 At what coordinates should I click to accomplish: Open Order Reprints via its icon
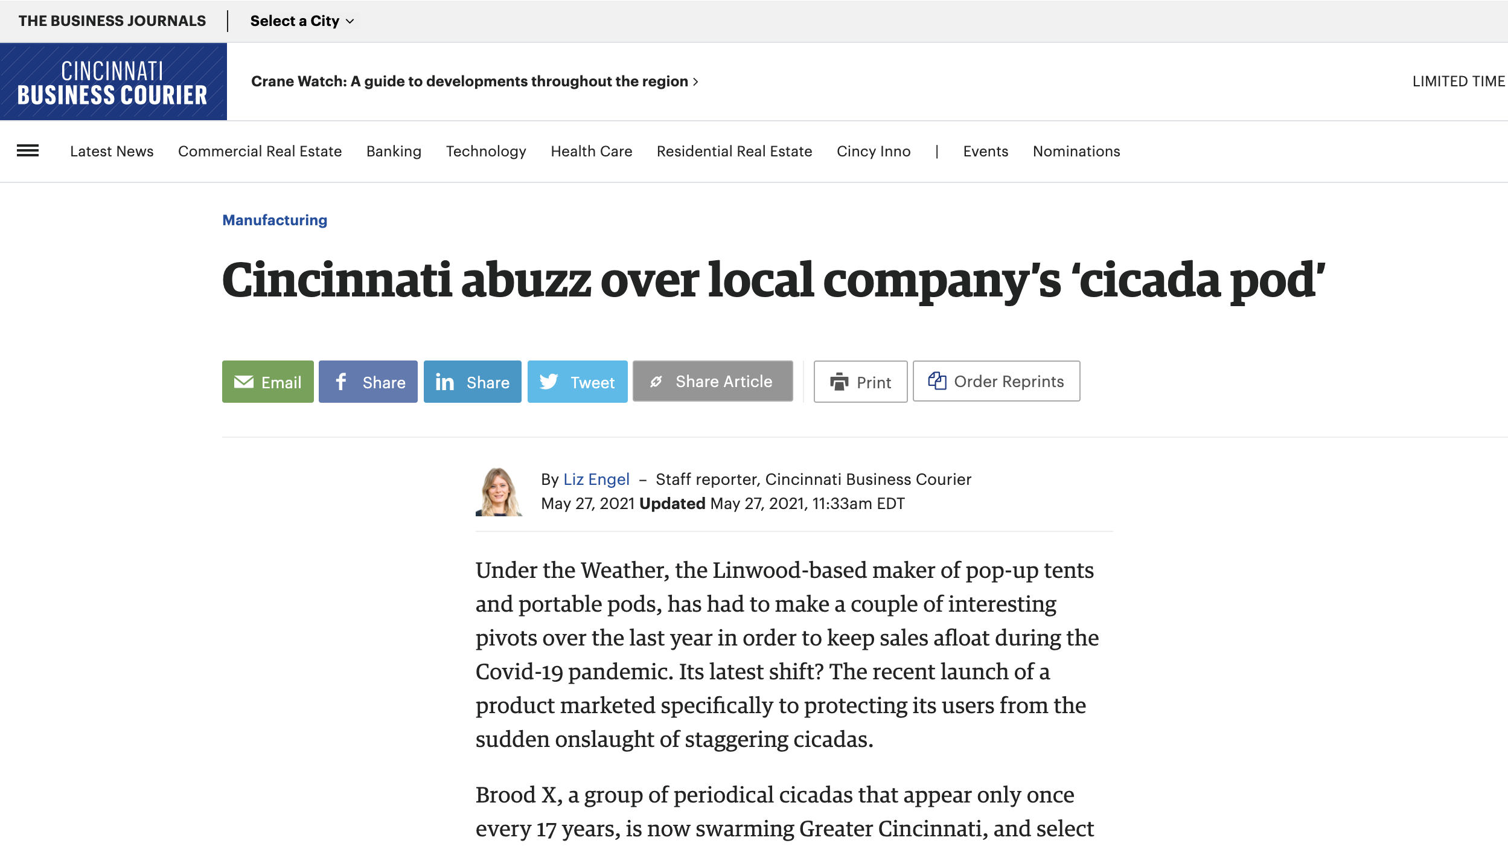coord(938,381)
